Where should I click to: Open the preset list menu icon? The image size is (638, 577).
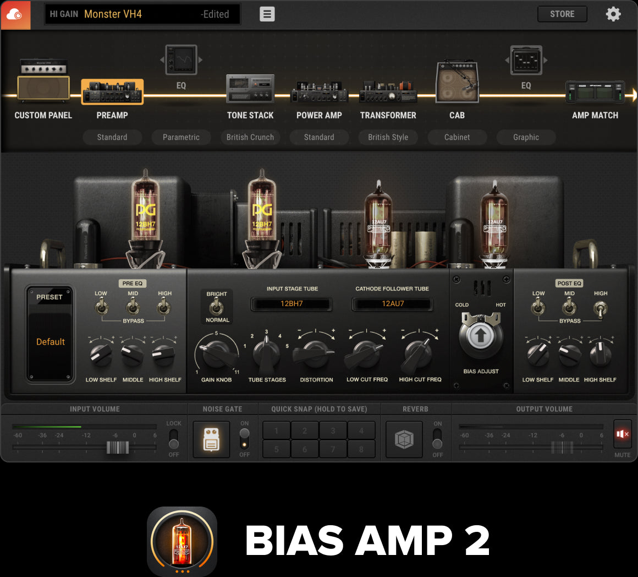click(267, 14)
